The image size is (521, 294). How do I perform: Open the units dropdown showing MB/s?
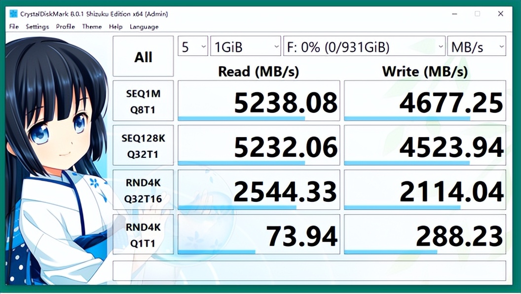tap(477, 46)
